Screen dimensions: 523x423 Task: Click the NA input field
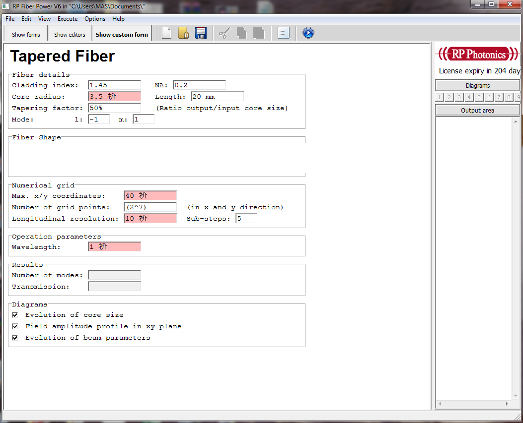tap(199, 85)
